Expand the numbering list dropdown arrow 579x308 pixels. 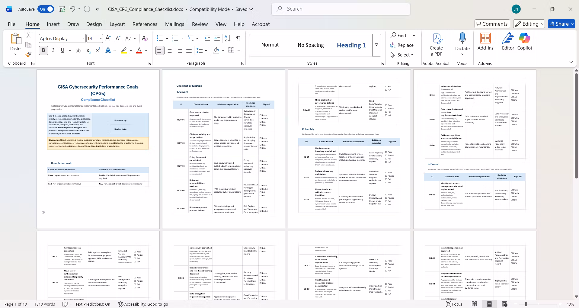tap(182, 38)
